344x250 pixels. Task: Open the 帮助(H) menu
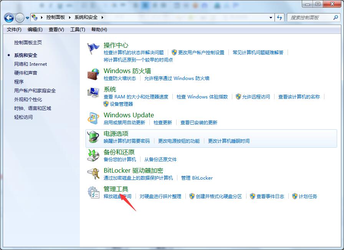coord(99,30)
